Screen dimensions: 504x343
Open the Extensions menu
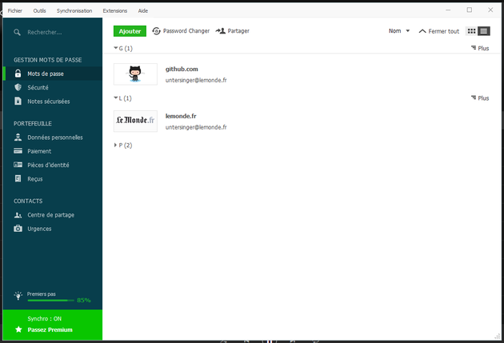click(x=114, y=10)
